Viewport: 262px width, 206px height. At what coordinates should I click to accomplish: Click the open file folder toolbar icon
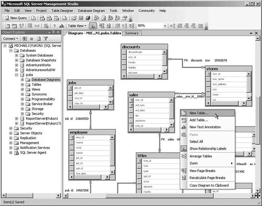point(74,18)
